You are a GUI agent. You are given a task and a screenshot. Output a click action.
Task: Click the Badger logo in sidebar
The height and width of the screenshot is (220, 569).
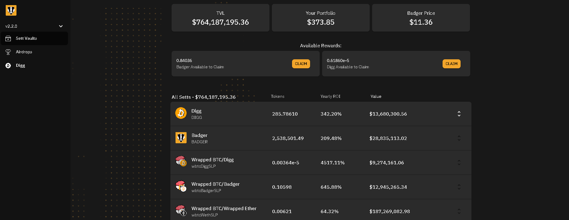click(11, 11)
